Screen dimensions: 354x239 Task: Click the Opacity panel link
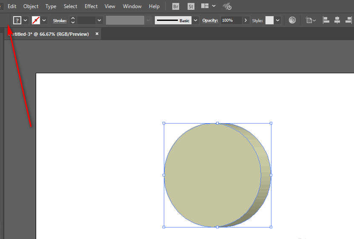(210, 20)
